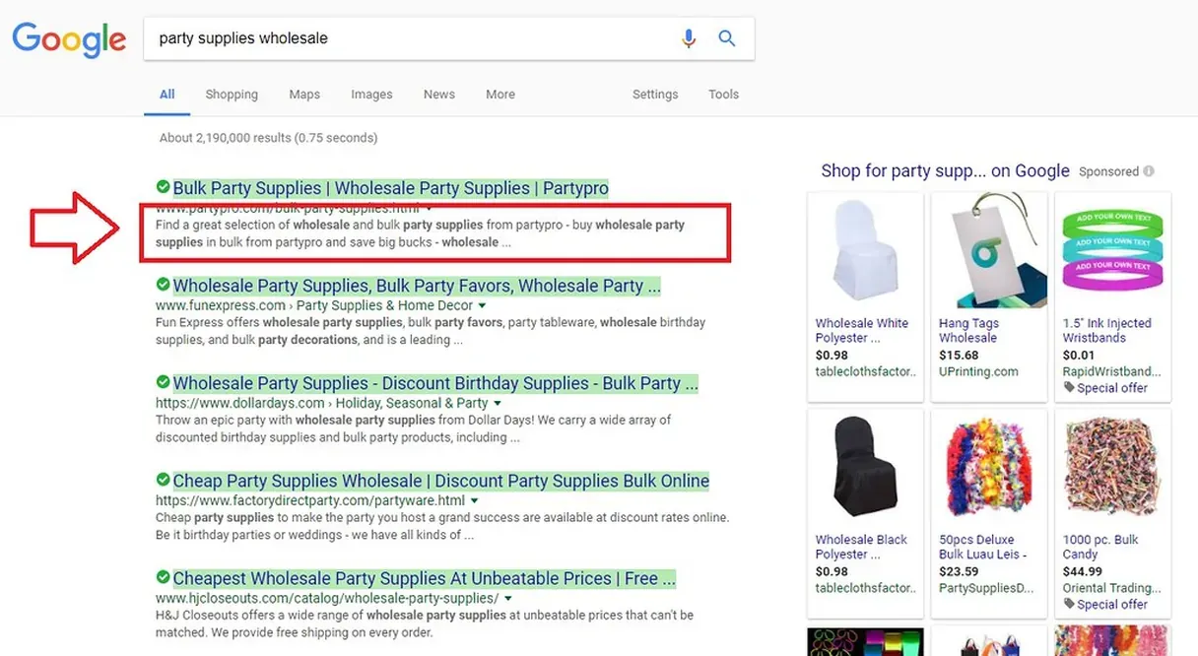Click the green checkmark beside the hjcloseouts result
Image resolution: width=1198 pixels, height=656 pixels.
pos(162,579)
